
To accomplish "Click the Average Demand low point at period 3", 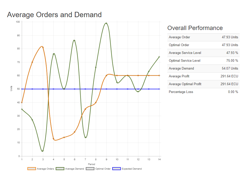I will [43, 151].
